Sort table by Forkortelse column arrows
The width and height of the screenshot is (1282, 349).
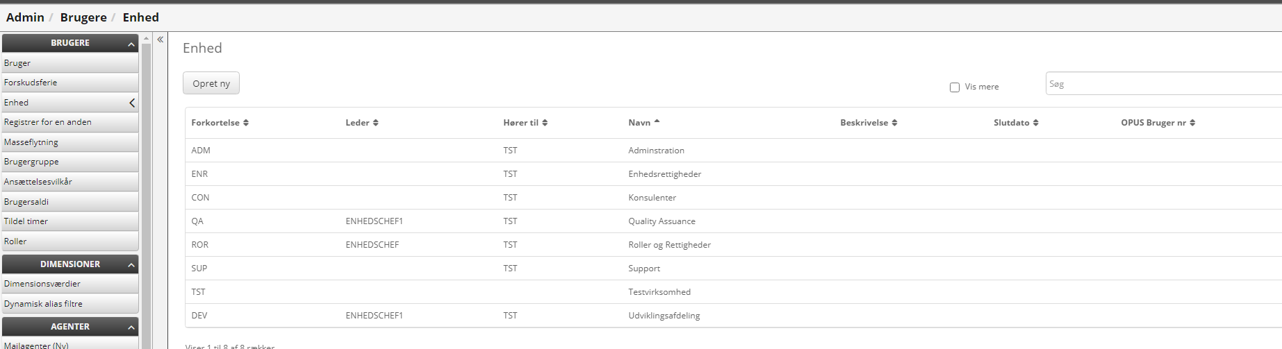tap(246, 123)
